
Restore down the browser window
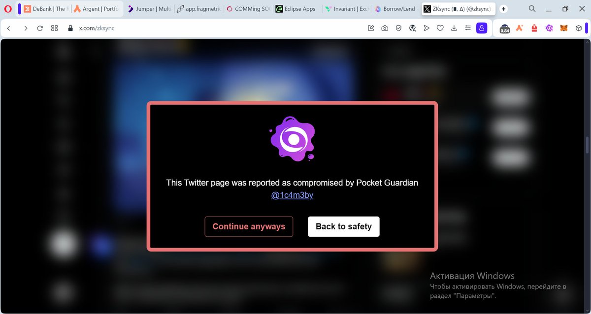click(565, 9)
